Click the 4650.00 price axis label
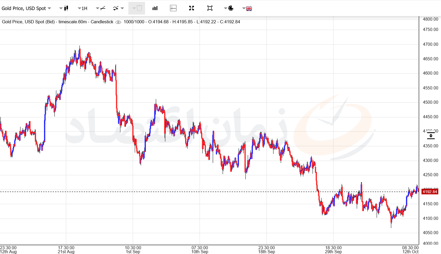 430,59
